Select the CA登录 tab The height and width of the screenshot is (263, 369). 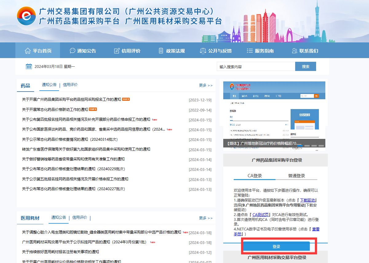click(x=255, y=176)
